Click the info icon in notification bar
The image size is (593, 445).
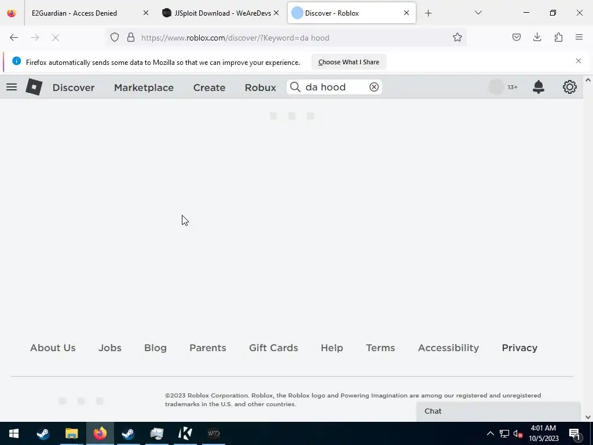pos(16,61)
